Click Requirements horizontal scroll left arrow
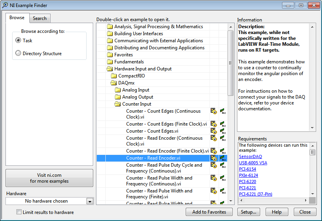The image size is (322, 221). pos(241,200)
